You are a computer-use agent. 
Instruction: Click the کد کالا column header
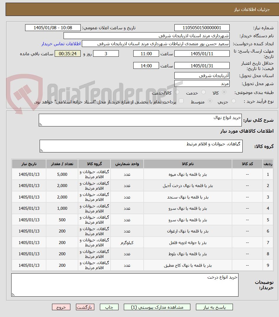(247, 164)
